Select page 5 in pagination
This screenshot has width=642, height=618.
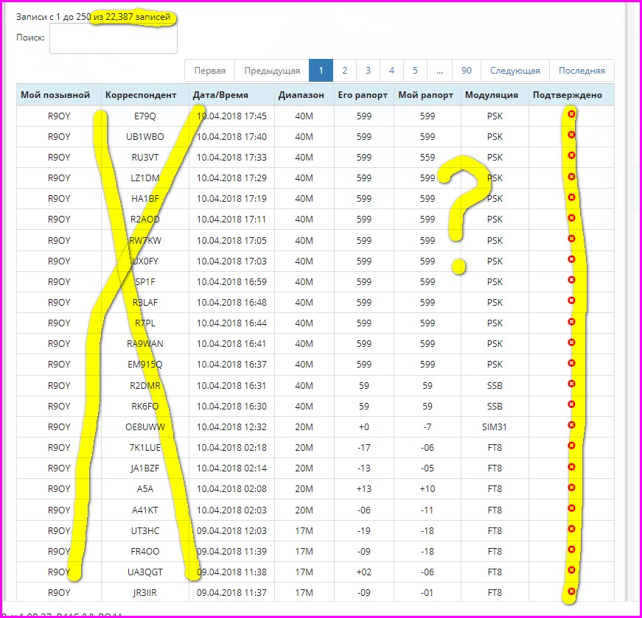click(415, 71)
